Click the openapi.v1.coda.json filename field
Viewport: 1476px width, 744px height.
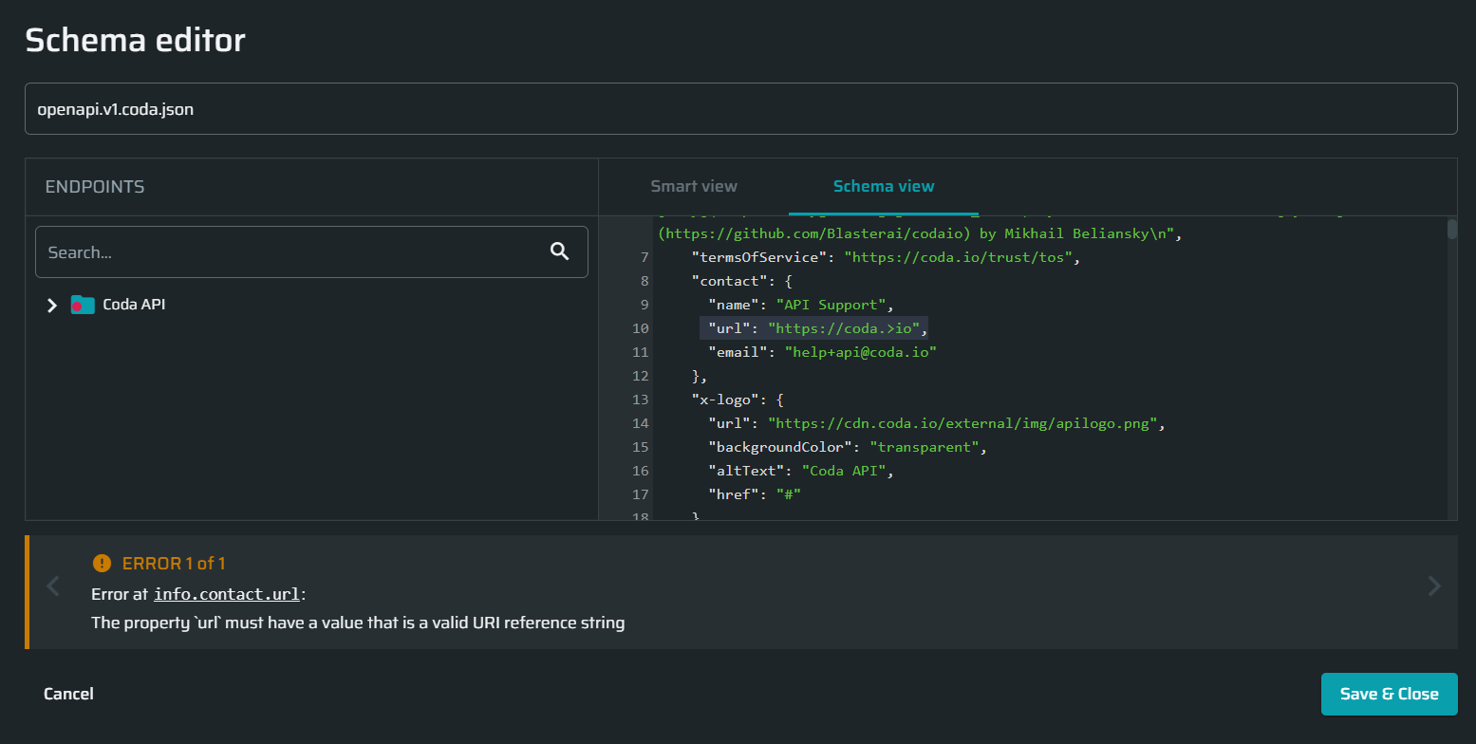point(740,109)
